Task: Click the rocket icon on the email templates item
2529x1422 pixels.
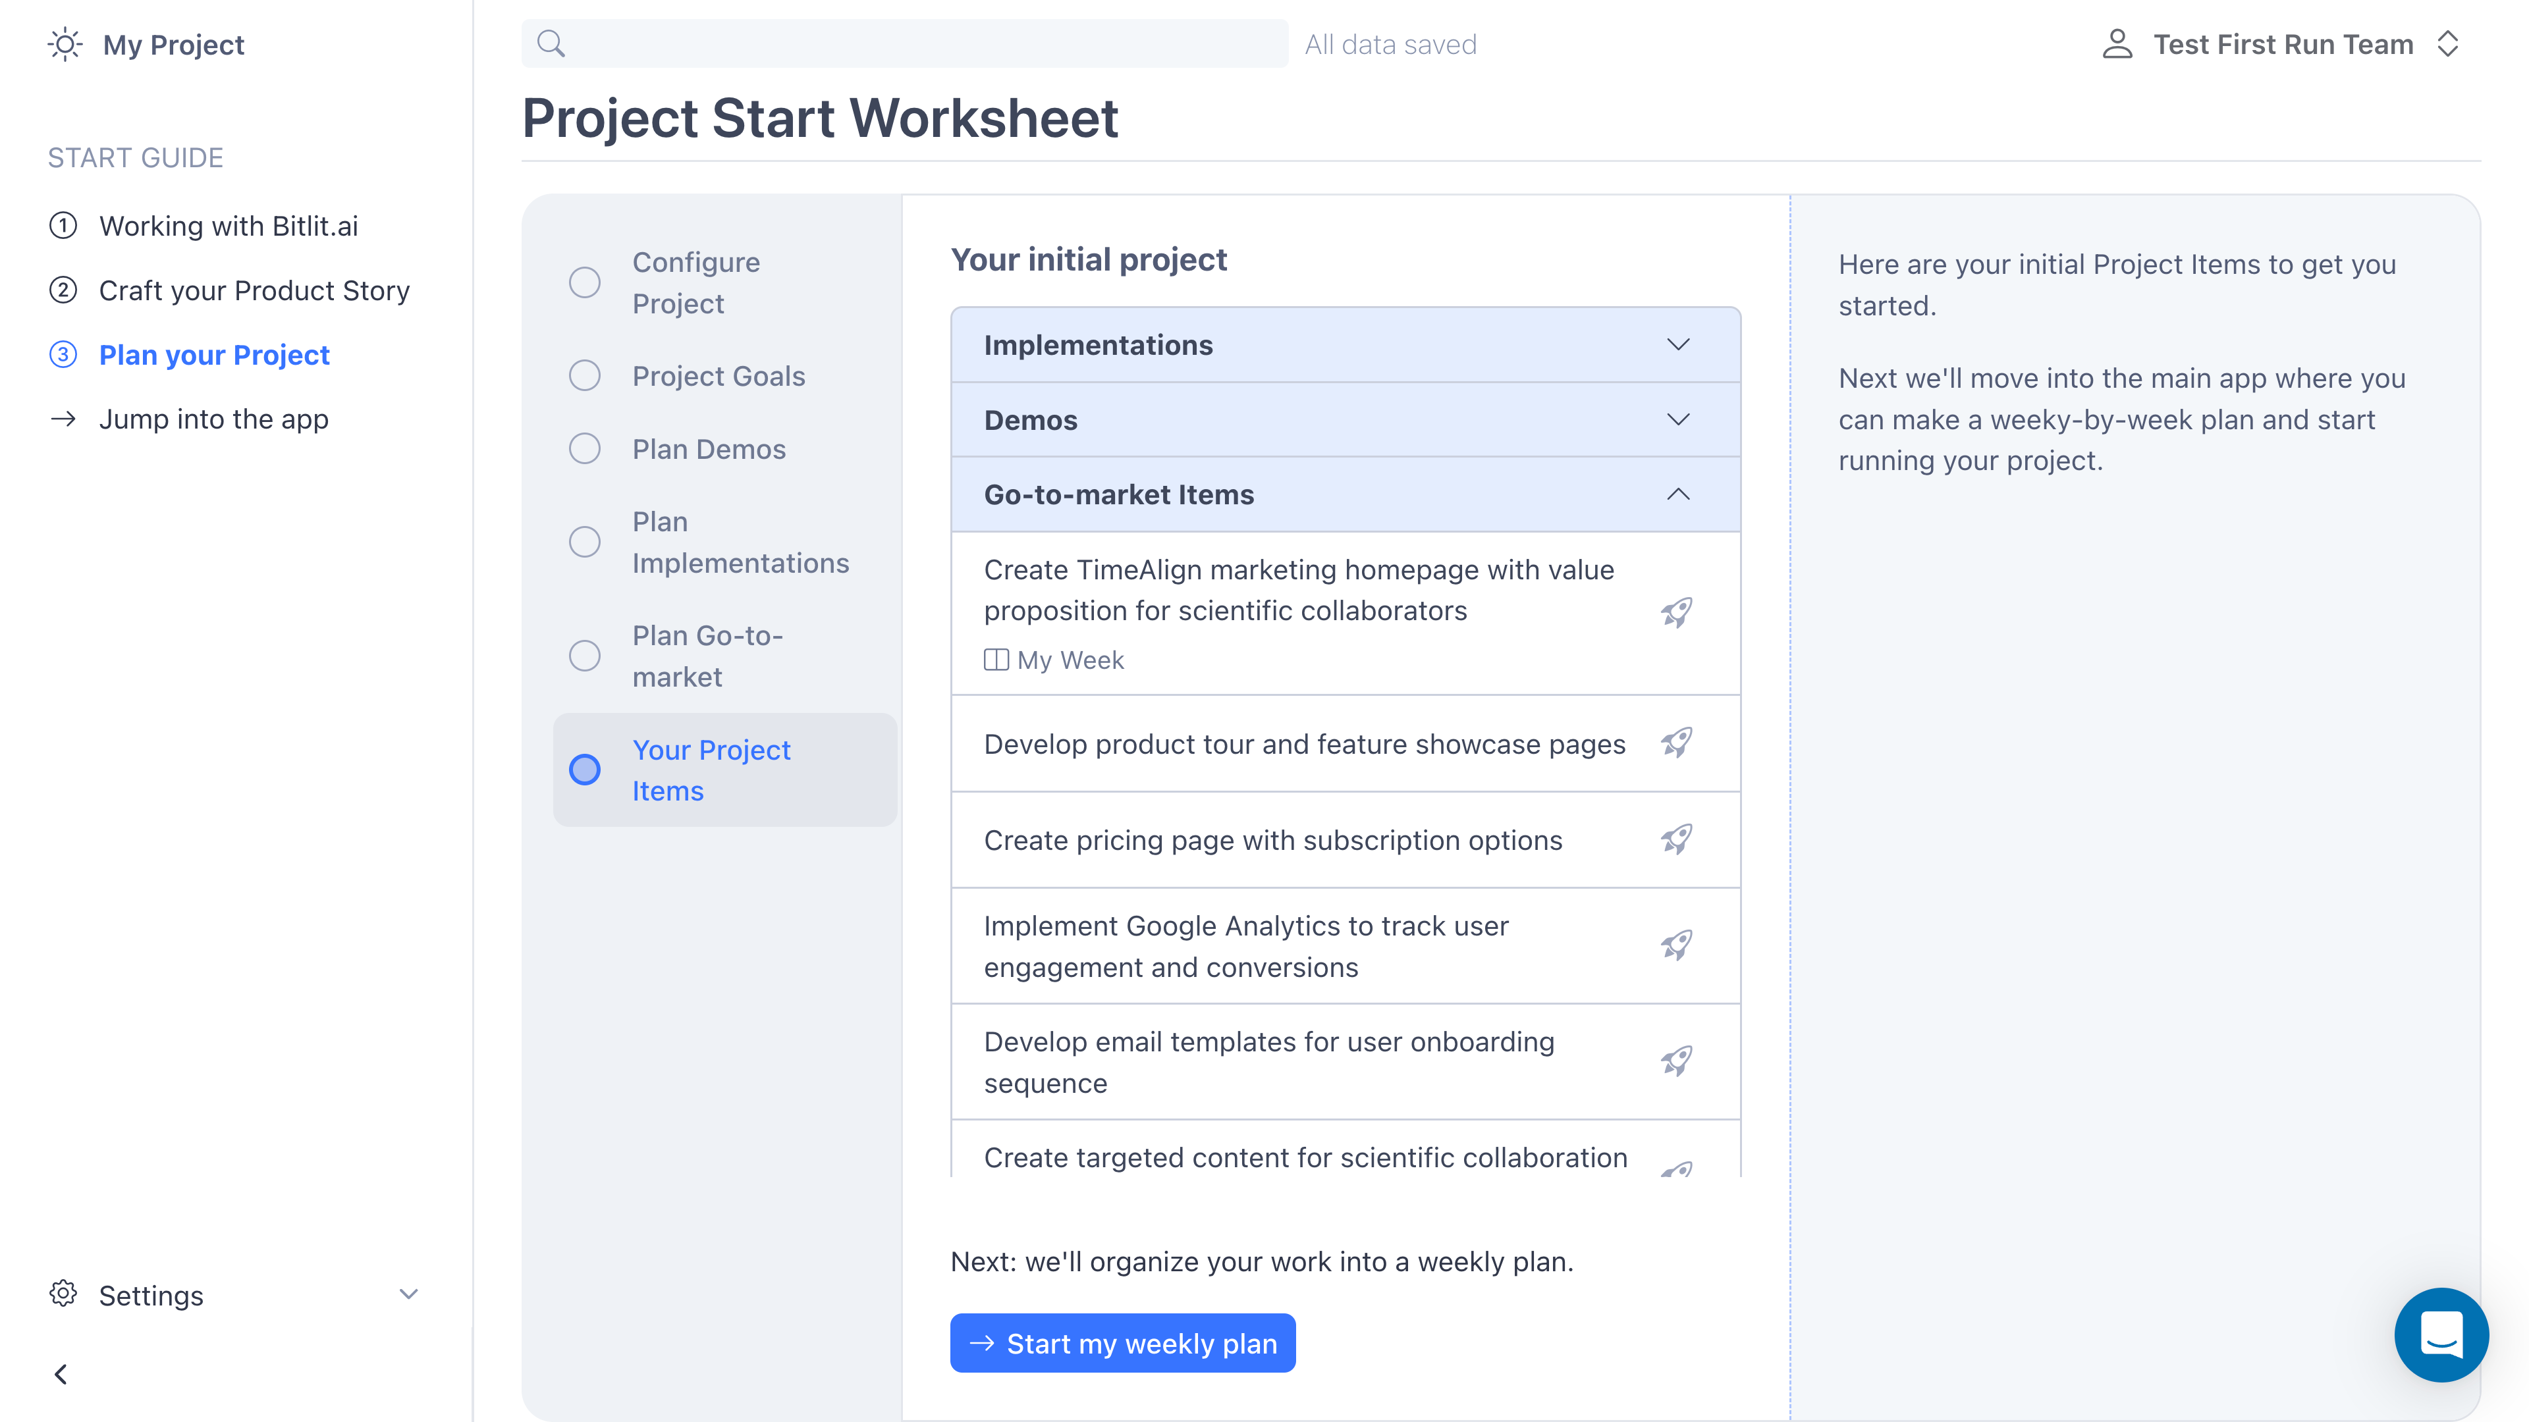Action: click(1676, 1061)
